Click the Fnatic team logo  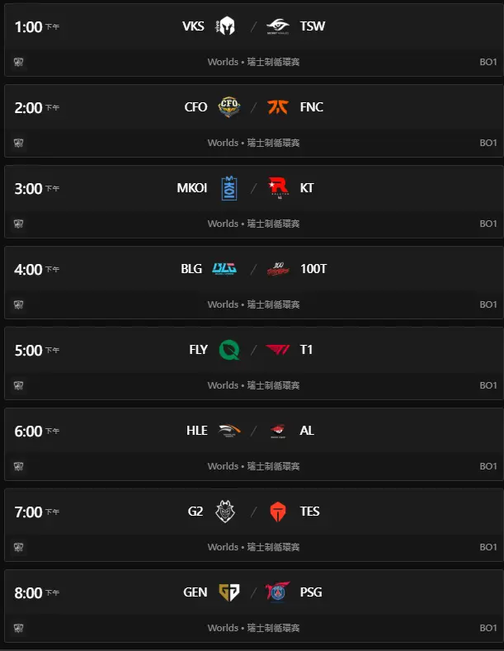[x=278, y=107]
